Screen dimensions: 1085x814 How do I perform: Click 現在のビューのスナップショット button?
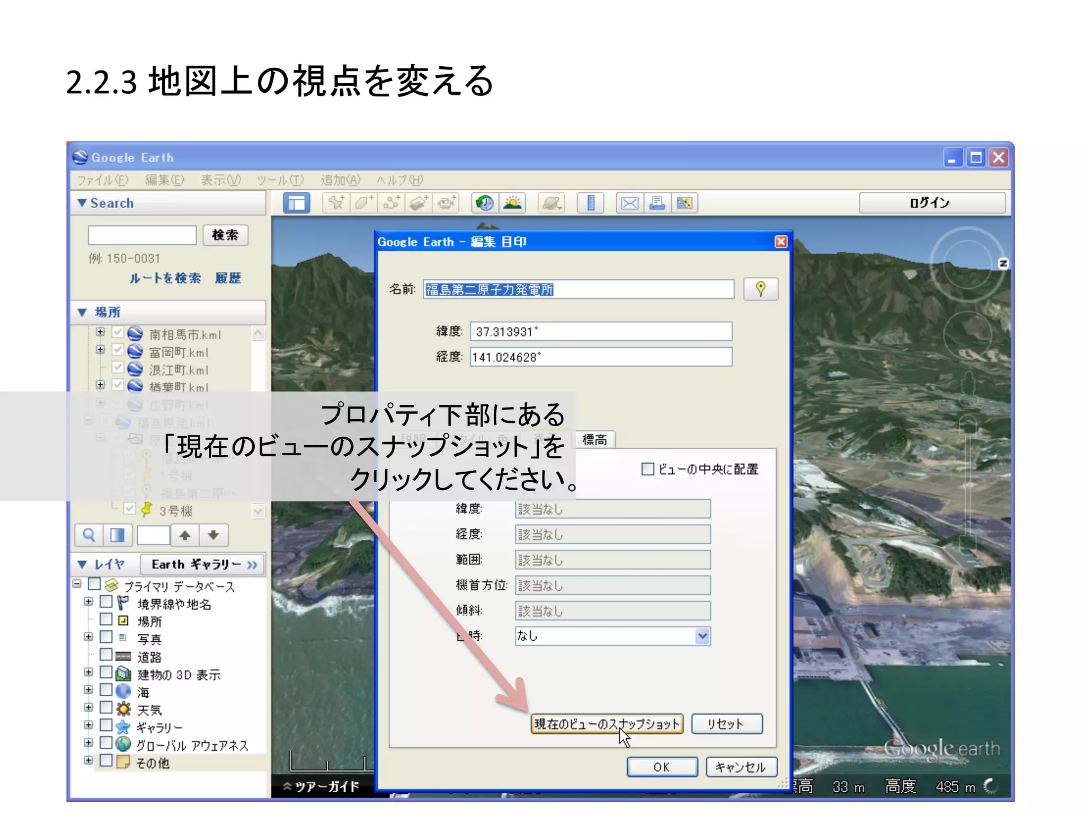(x=607, y=724)
